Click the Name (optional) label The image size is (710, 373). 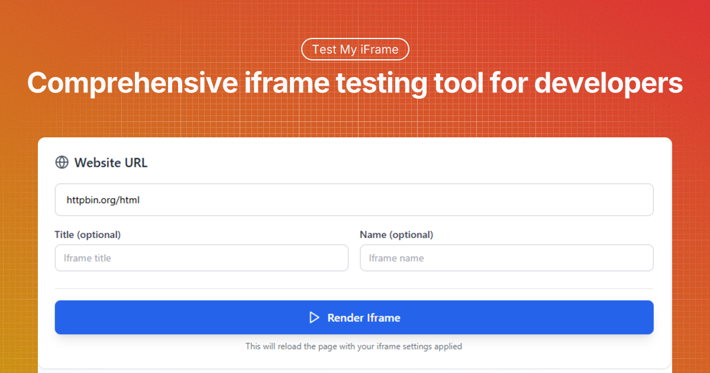(396, 235)
